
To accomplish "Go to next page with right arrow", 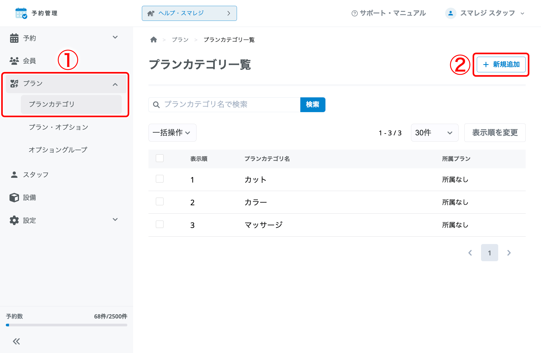I will click(x=509, y=253).
